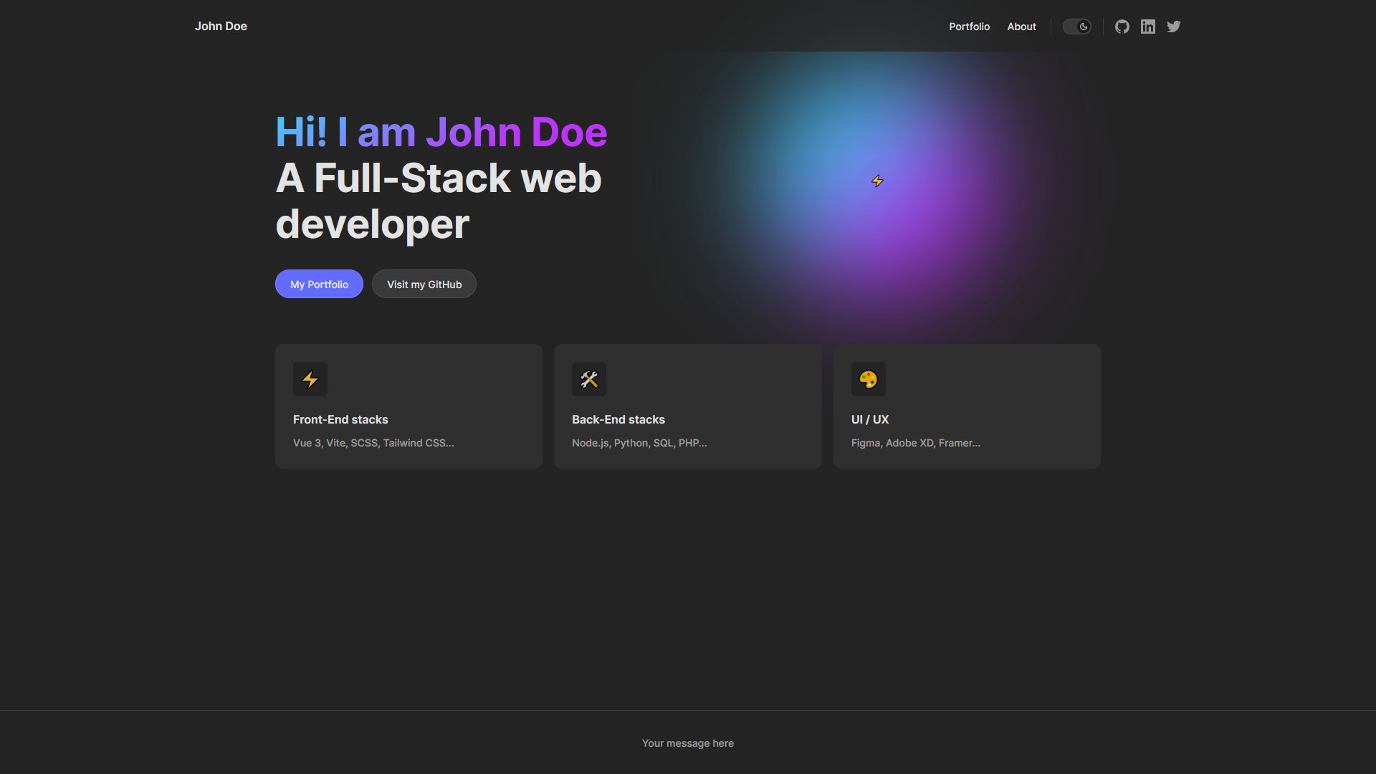Click the 'Your message here' footer text
This screenshot has height=774, width=1376.
click(688, 743)
